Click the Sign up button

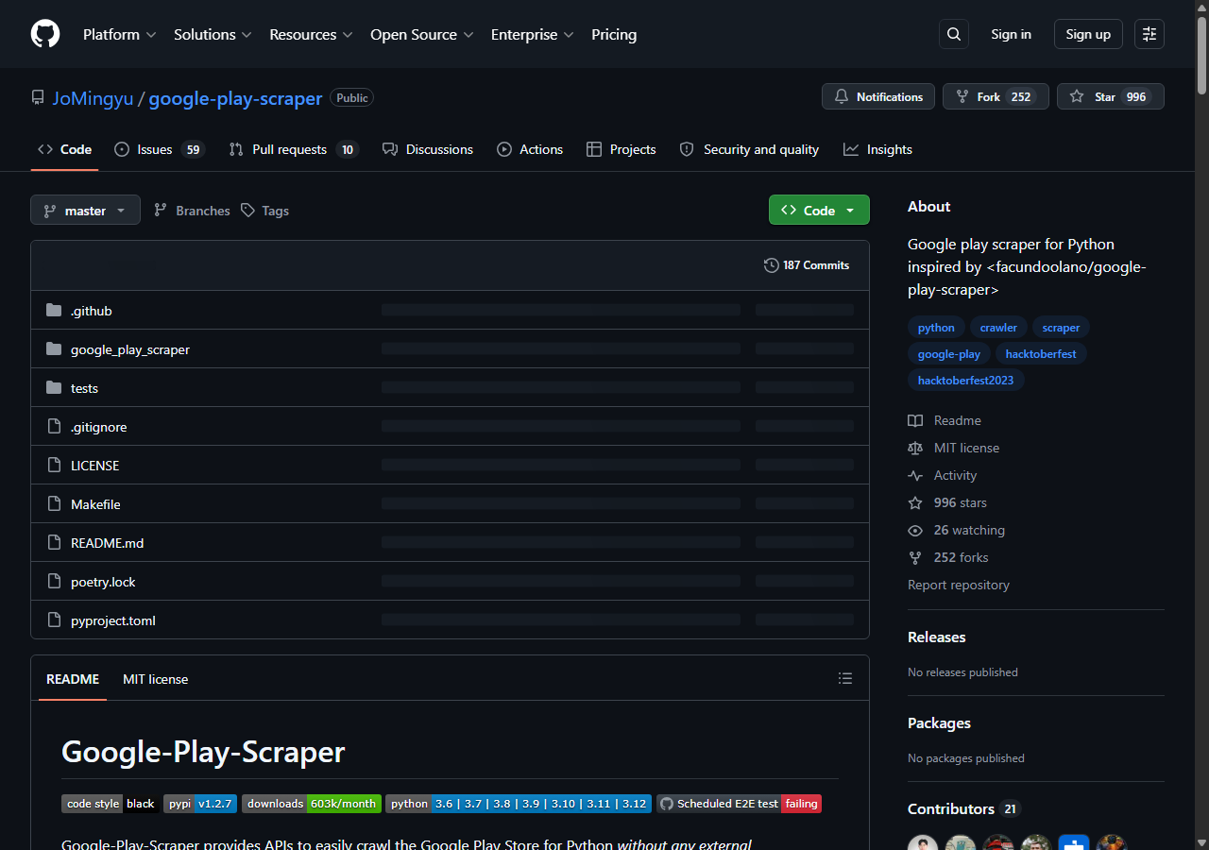(1088, 34)
